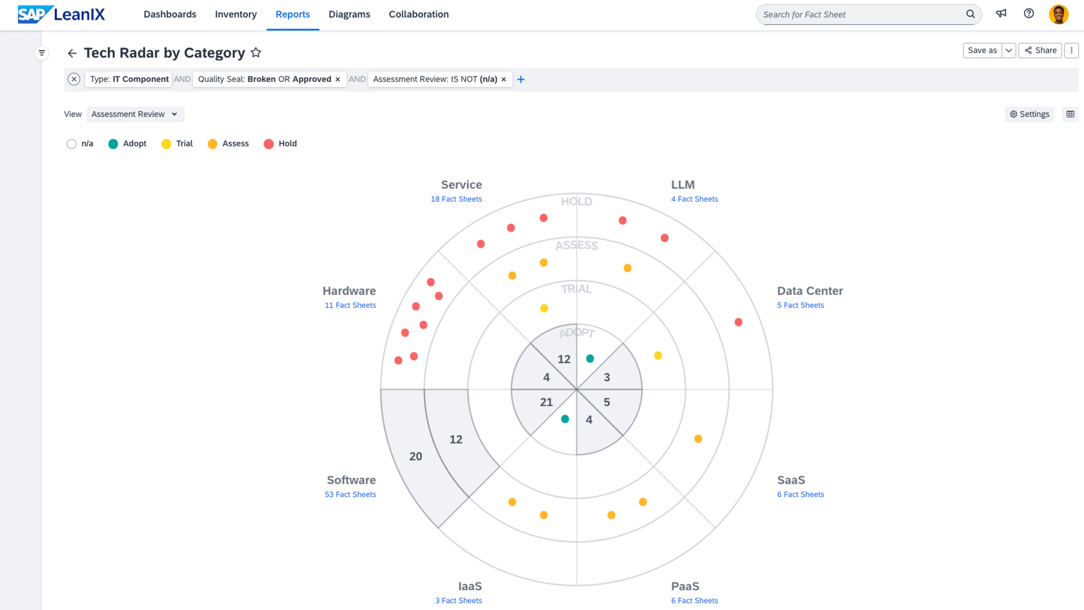
Task: Favorite the report via the star icon
Action: click(x=256, y=52)
